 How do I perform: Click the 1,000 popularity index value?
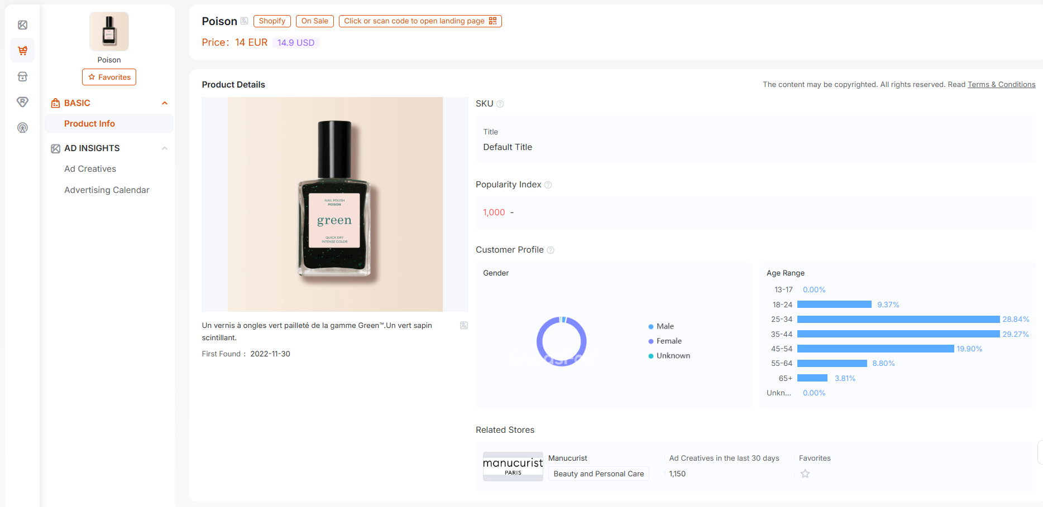pos(494,213)
